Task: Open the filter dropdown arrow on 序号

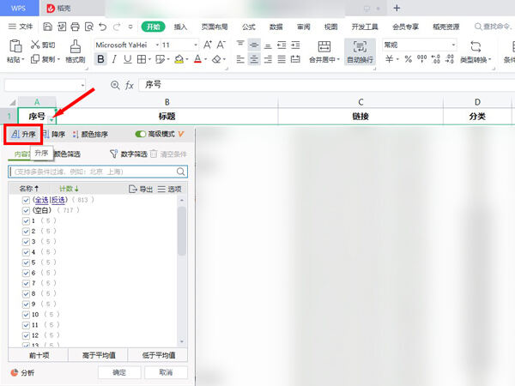Action: point(51,118)
